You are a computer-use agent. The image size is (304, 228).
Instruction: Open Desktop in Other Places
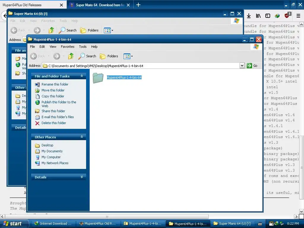[47, 145]
